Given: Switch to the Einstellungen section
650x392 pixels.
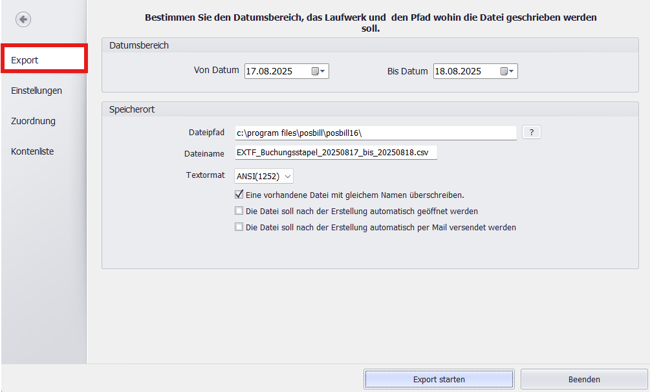Looking at the screenshot, I should (x=36, y=91).
